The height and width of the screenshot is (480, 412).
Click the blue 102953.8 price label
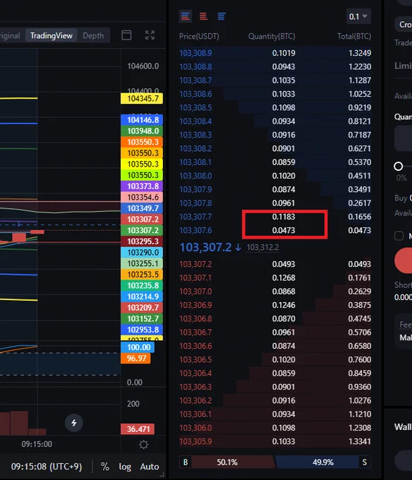(x=142, y=330)
